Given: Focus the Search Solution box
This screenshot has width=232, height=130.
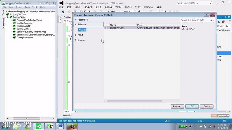Looking at the screenshot, I should (195, 20).
